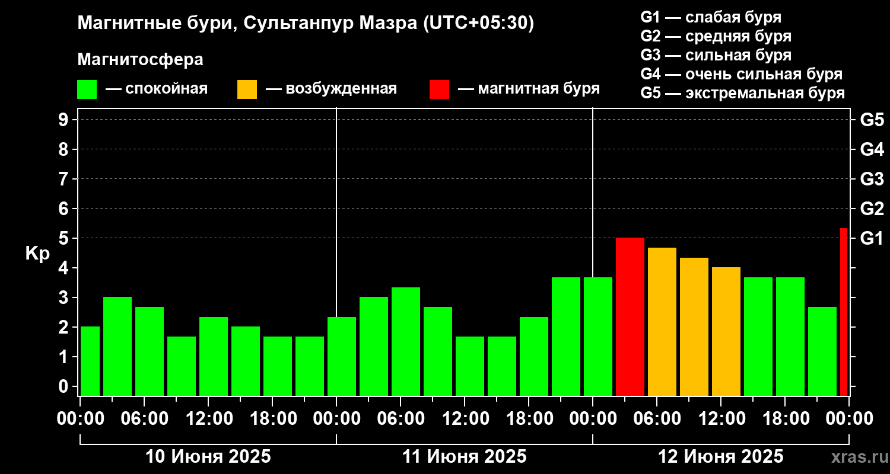This screenshot has height=474, width=890.
Task: Click the Kp axis value 7
Action: 65,179
